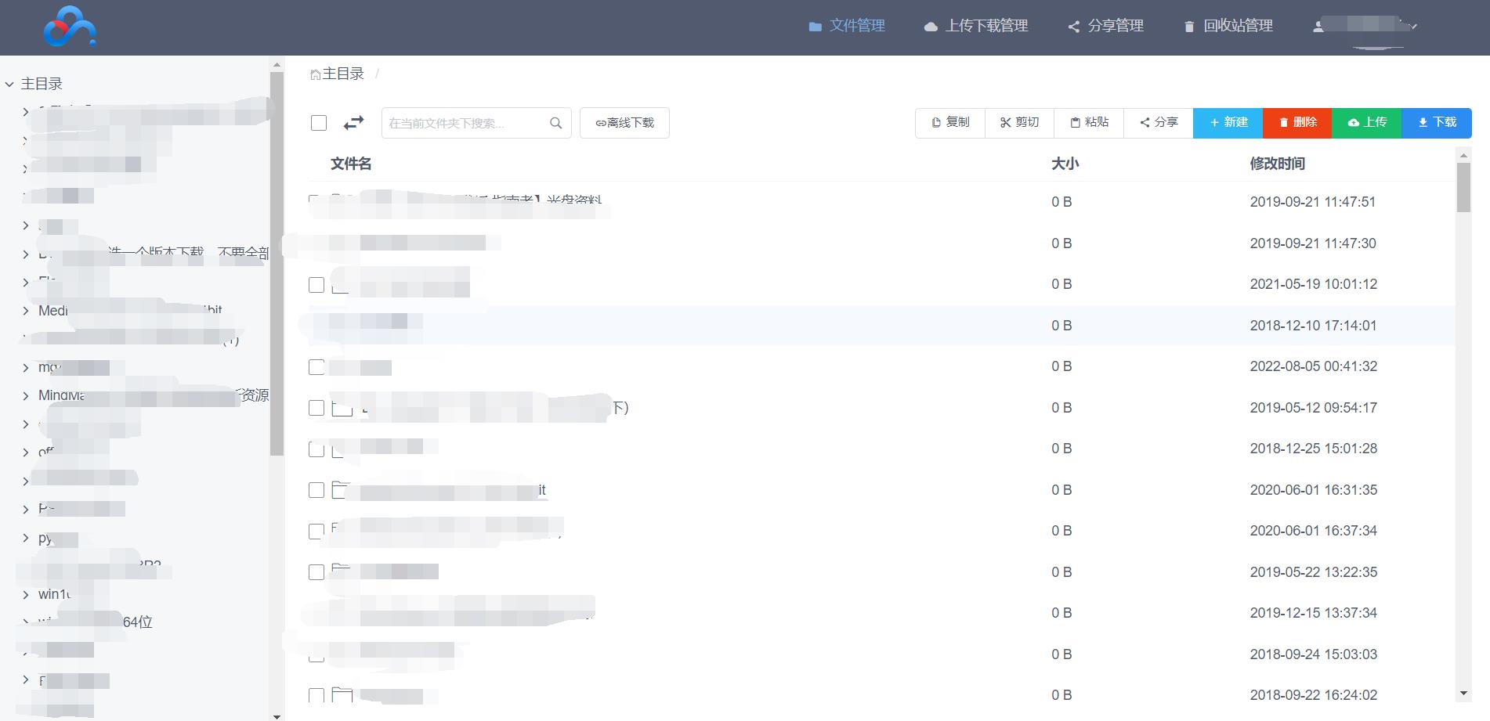Expand the win10 folder in the sidebar

point(26,594)
